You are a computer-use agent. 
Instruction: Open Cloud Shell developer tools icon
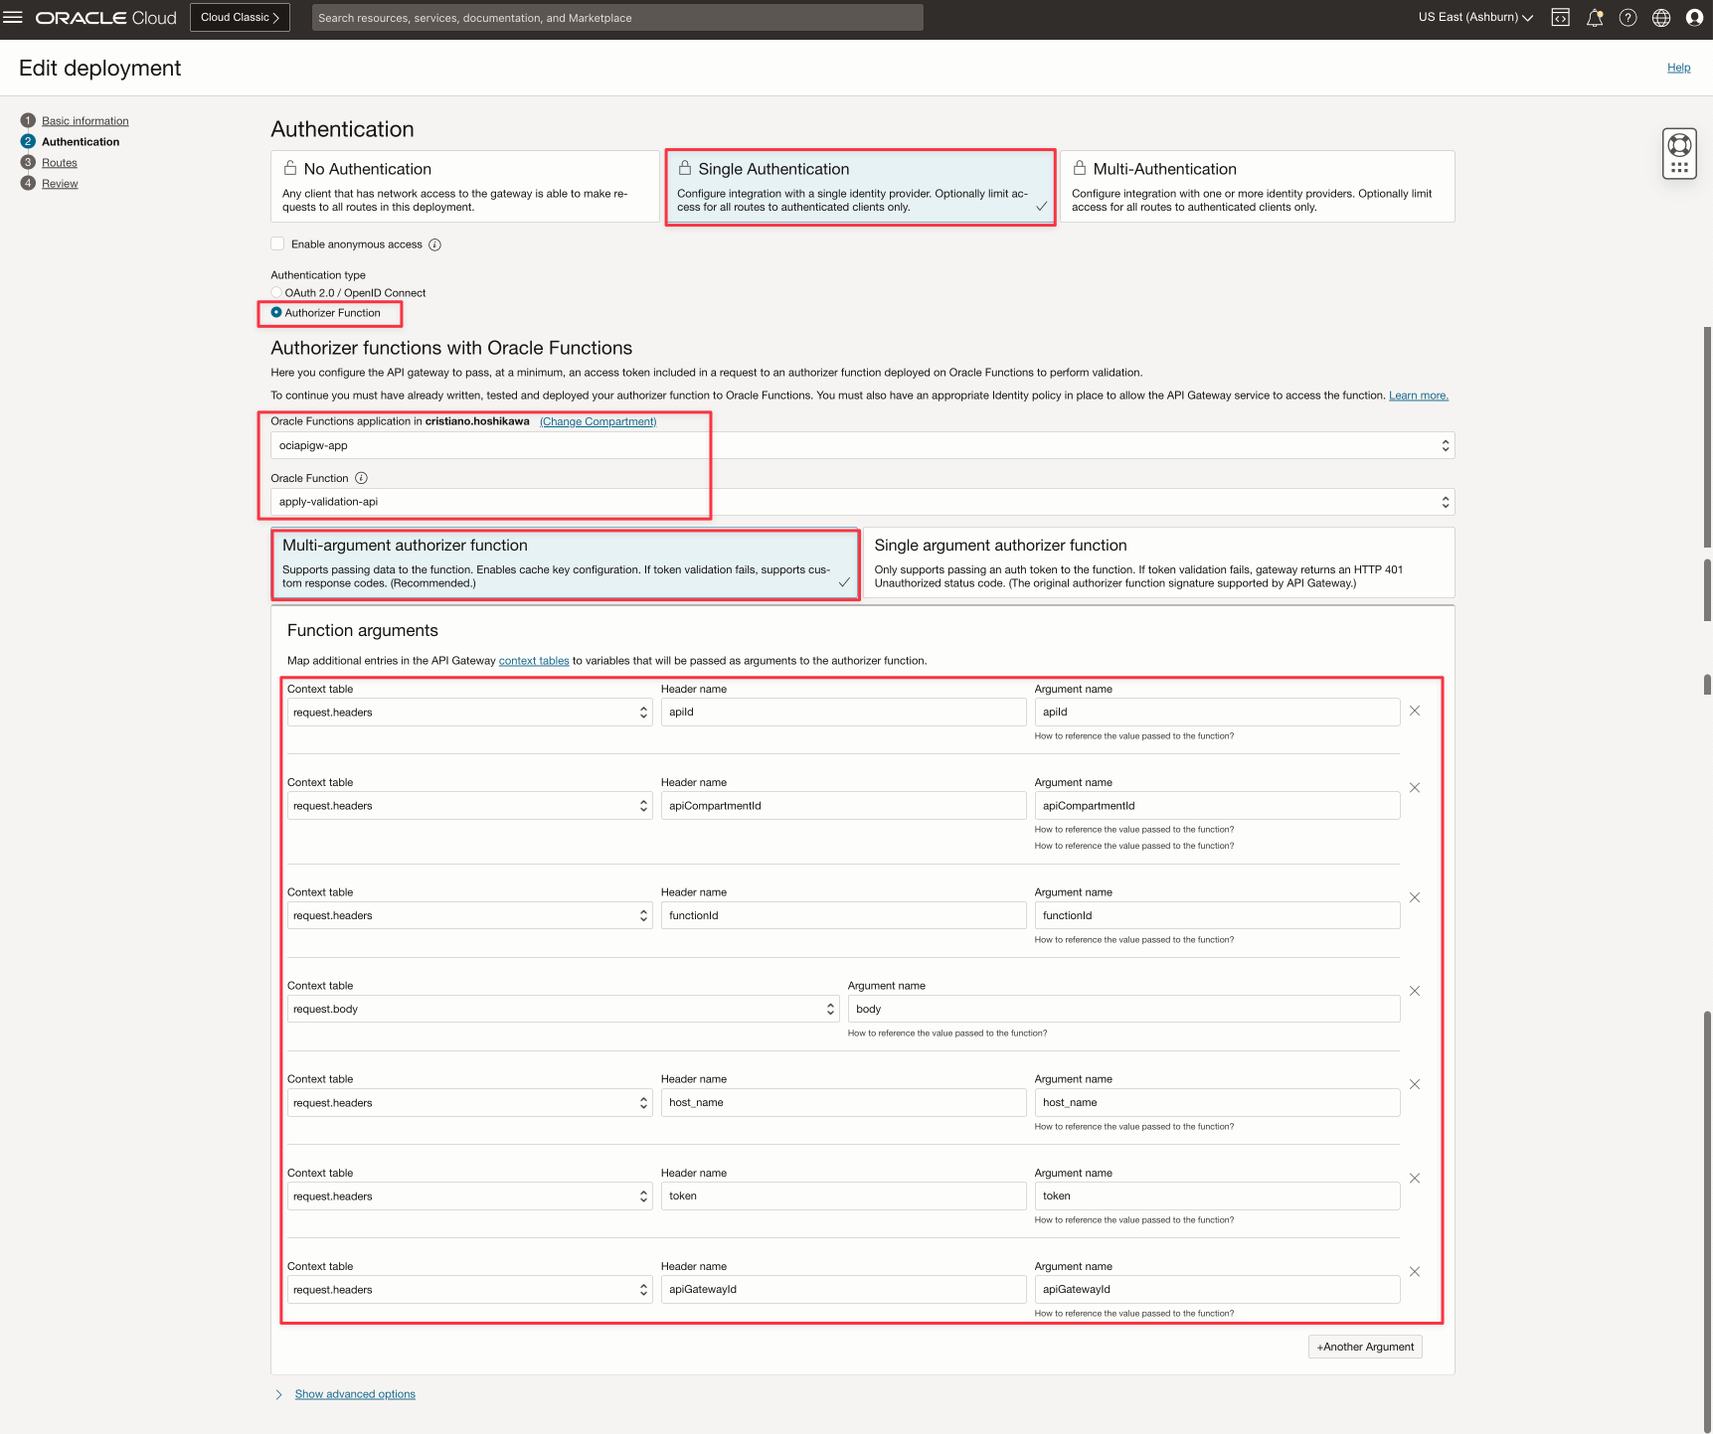(1560, 18)
